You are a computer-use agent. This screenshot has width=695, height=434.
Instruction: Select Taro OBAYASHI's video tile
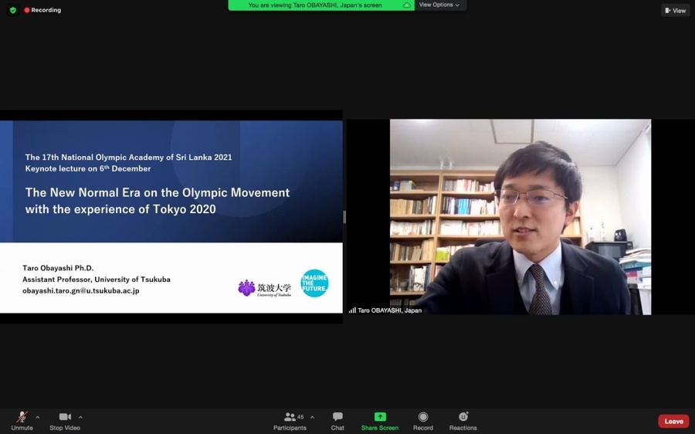[520, 216]
